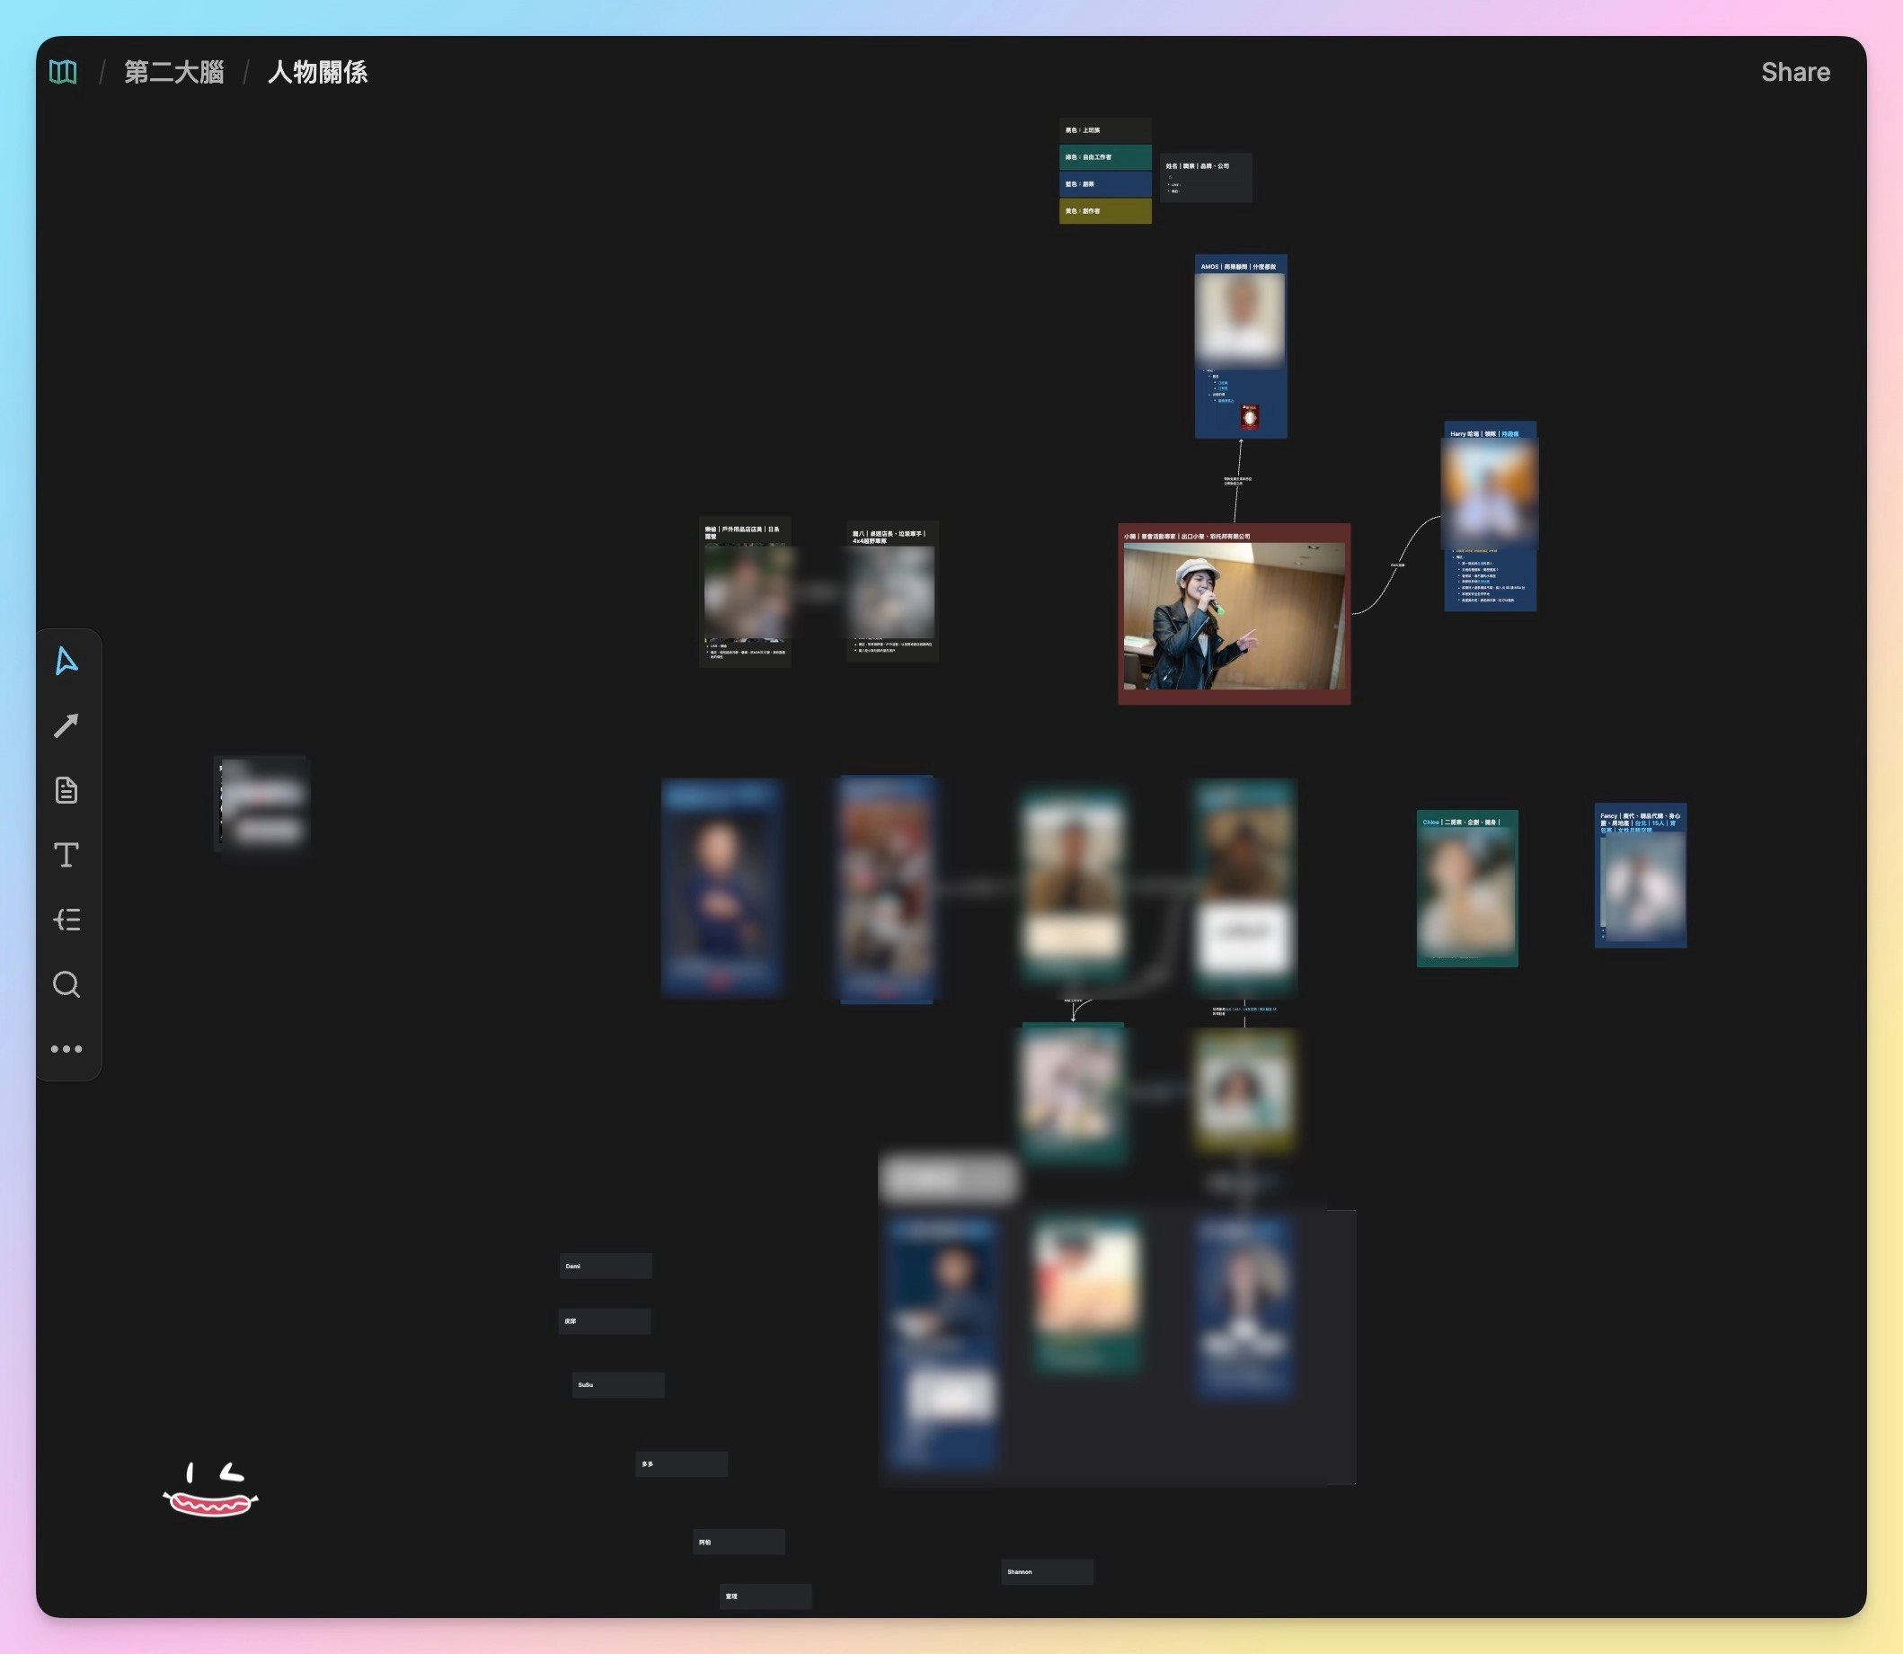Click the photo of singer with microphone
1903x1654 pixels.
point(1234,616)
